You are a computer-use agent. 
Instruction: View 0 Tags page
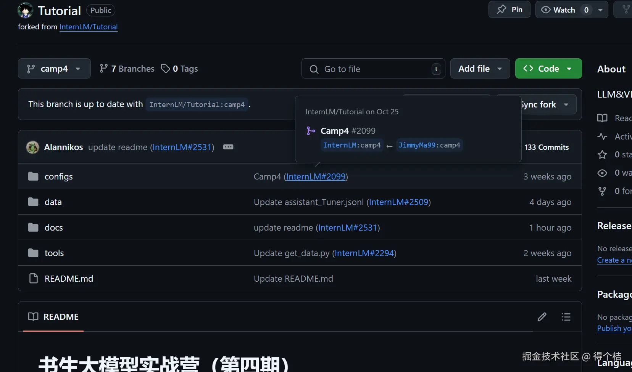coord(179,69)
